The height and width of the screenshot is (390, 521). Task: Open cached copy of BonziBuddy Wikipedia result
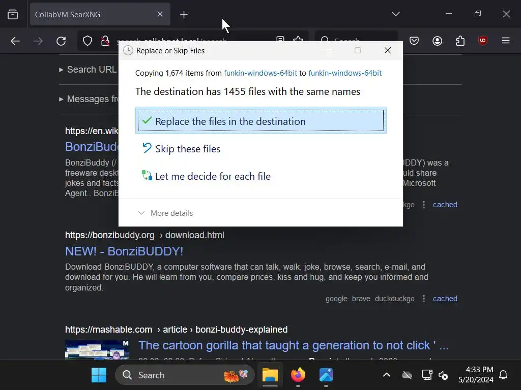click(445, 205)
